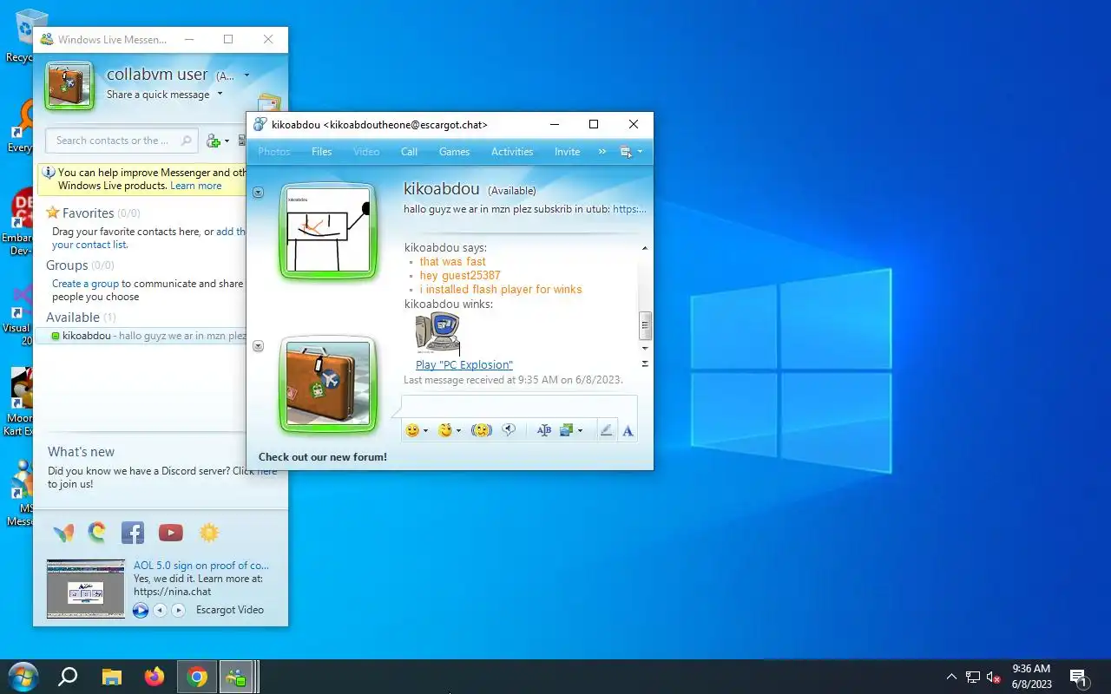Open the Files menu in chat
Viewport: 1111px width, 694px height.
322,152
